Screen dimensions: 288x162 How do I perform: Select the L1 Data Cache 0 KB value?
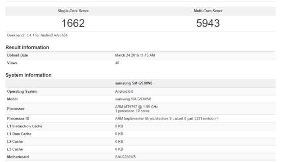(119, 134)
